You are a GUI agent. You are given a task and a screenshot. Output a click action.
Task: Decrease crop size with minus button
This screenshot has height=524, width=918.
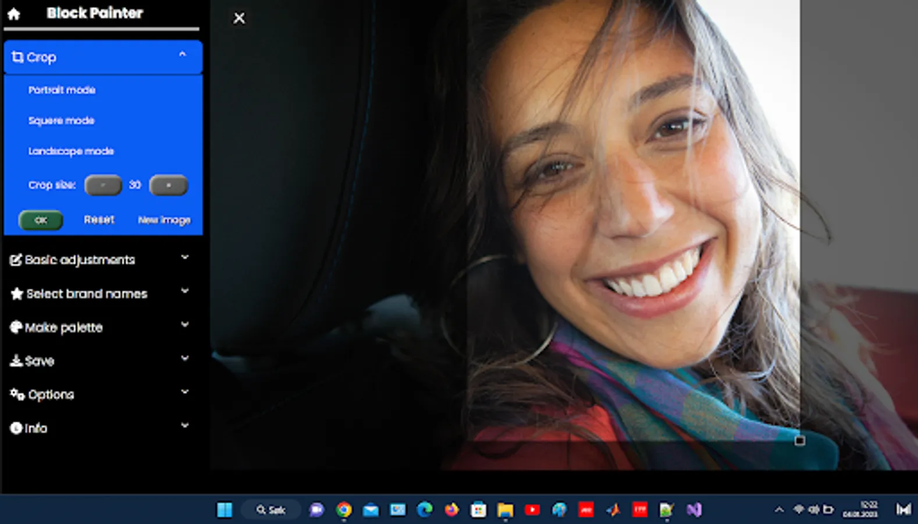click(x=103, y=185)
